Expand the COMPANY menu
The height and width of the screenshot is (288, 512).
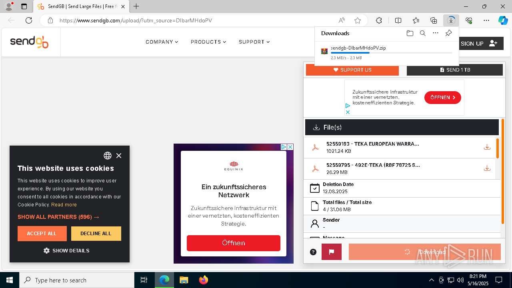pyautogui.click(x=162, y=42)
